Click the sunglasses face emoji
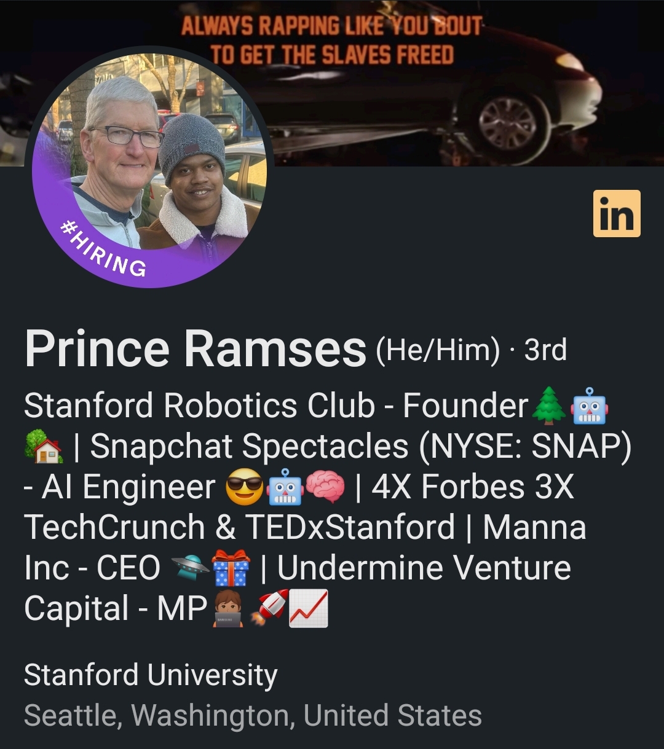The width and height of the screenshot is (664, 749). tap(245, 488)
